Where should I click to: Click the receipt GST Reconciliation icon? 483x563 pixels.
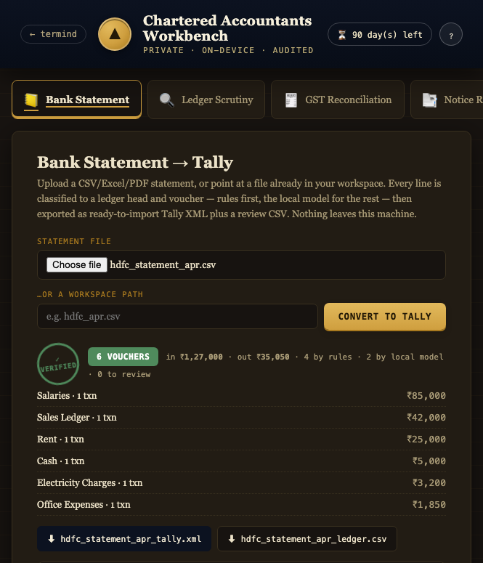click(291, 100)
